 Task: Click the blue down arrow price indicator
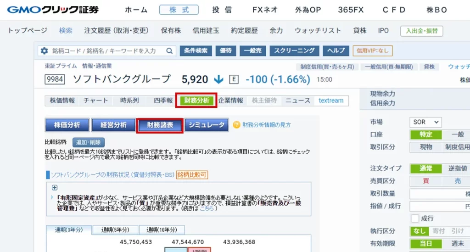[x=218, y=79]
